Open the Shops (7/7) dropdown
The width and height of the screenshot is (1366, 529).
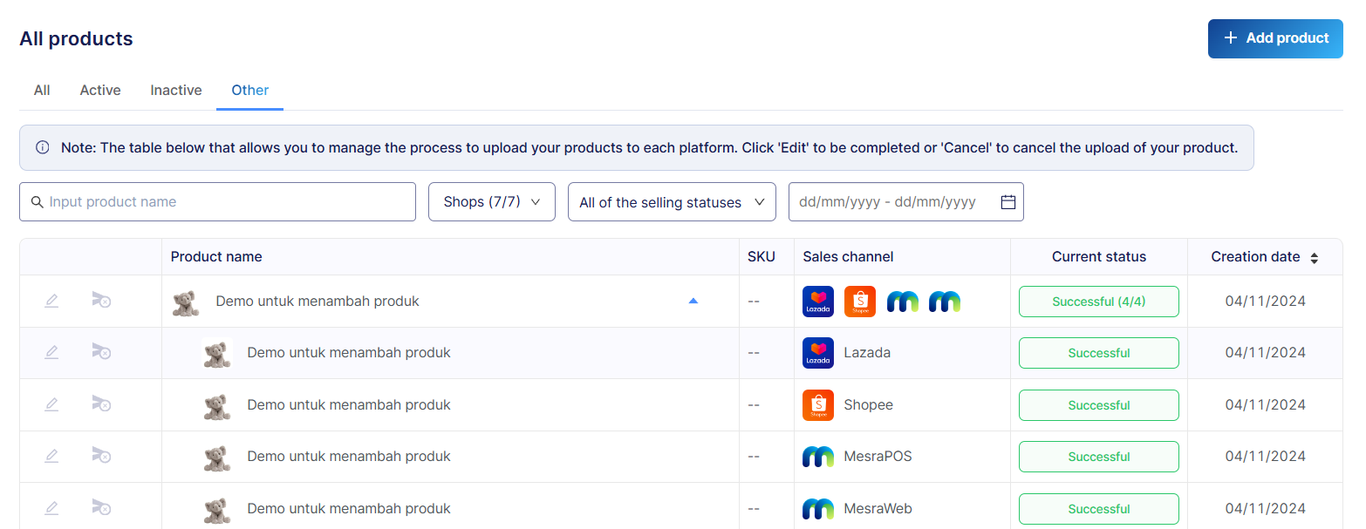tap(492, 202)
